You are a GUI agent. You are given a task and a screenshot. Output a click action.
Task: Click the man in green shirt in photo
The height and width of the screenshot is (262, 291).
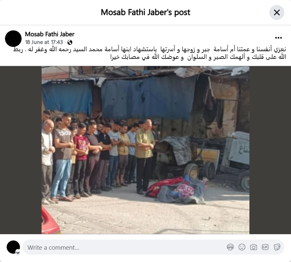coord(145,156)
